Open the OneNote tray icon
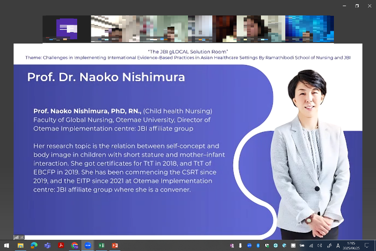The width and height of the screenshot is (376, 251). [232, 245]
